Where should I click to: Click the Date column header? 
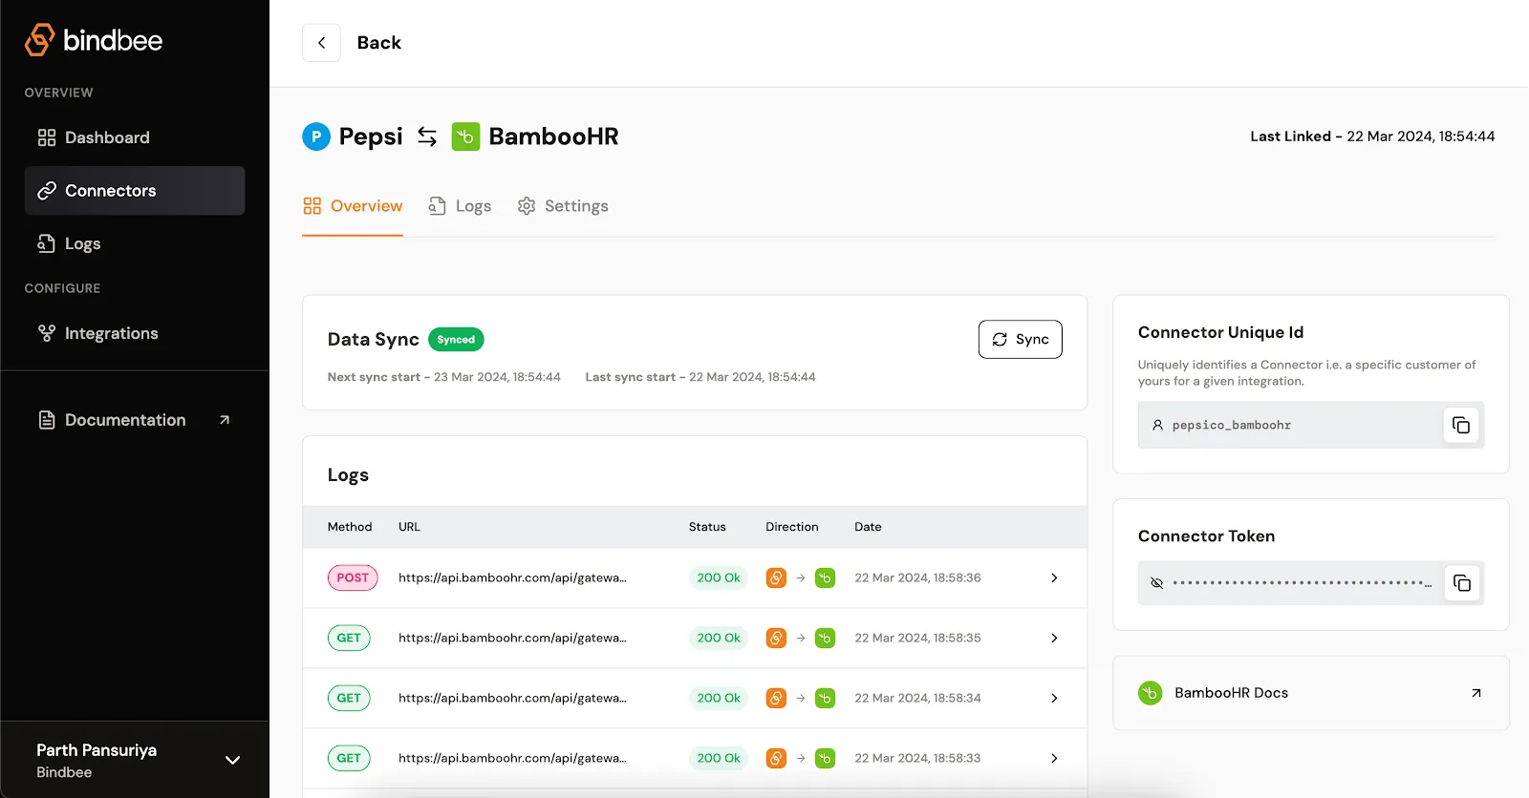(868, 527)
